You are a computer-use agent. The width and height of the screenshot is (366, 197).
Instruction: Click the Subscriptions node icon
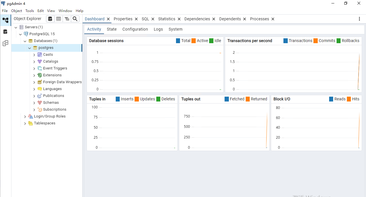point(40,110)
